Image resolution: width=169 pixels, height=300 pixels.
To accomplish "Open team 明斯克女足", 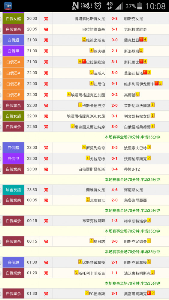I will point(133,19).
